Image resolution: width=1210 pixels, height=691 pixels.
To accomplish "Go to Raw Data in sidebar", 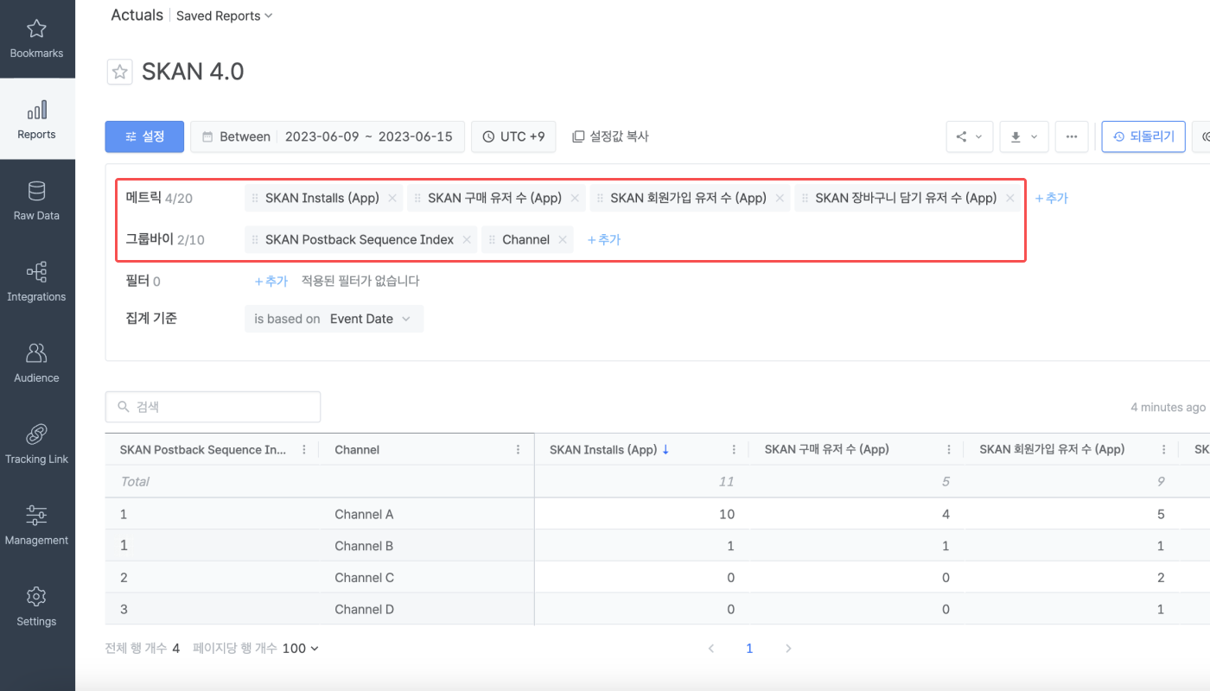I will click(36, 201).
